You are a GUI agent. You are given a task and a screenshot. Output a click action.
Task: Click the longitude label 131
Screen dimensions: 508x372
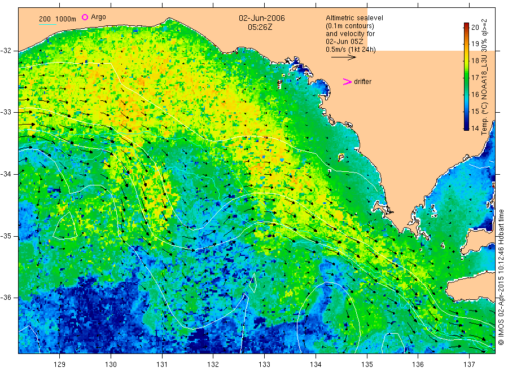(162, 365)
